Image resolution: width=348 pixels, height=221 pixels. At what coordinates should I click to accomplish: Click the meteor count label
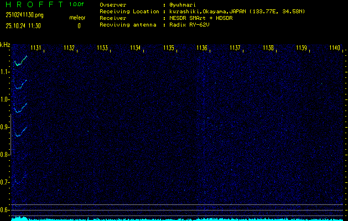(x=77, y=18)
